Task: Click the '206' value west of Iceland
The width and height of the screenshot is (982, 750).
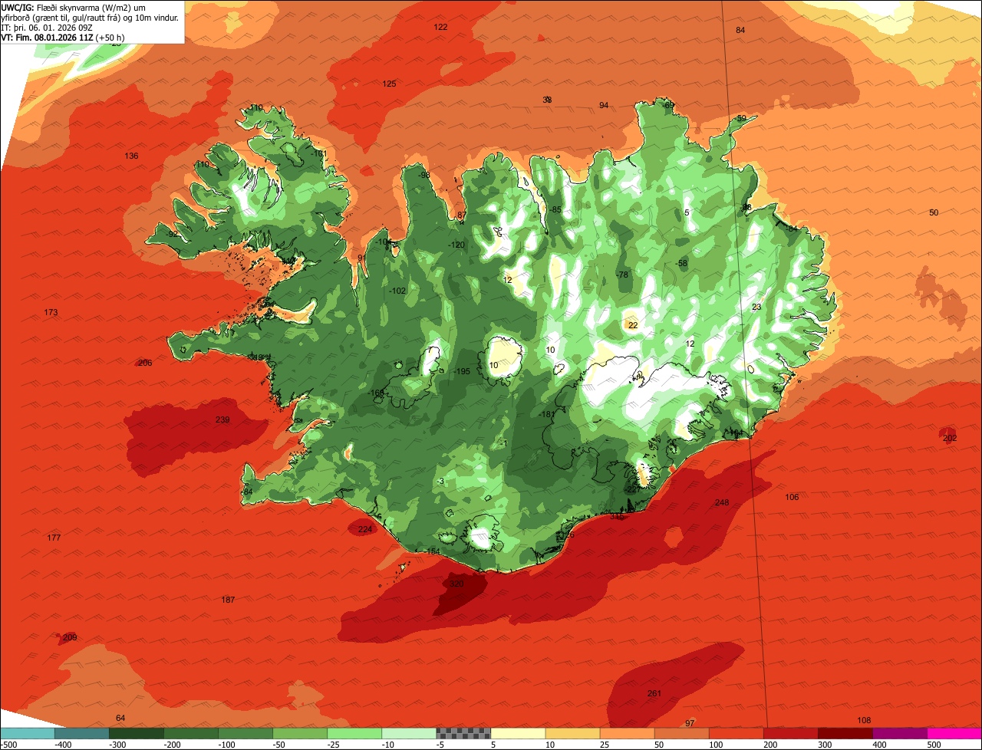Action: pyautogui.click(x=145, y=363)
